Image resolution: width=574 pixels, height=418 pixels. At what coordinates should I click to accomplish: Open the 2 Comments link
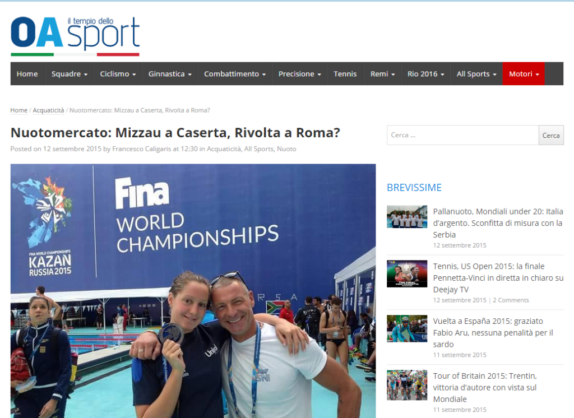point(511,300)
